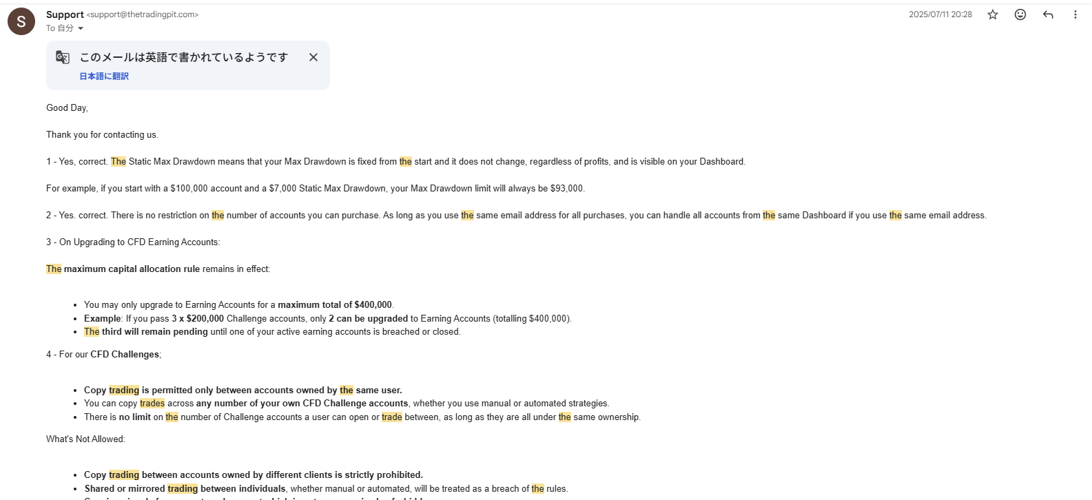Click the "To 自分" recipient label
Screen dimensions: 1092x500
[x=60, y=28]
